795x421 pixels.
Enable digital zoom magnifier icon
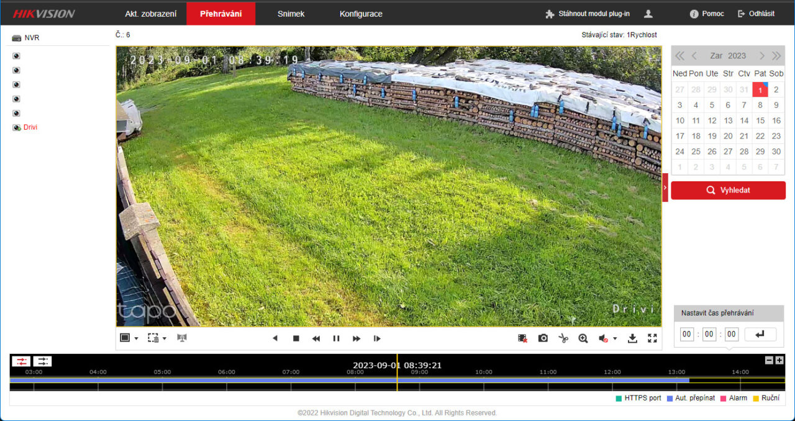click(x=583, y=338)
